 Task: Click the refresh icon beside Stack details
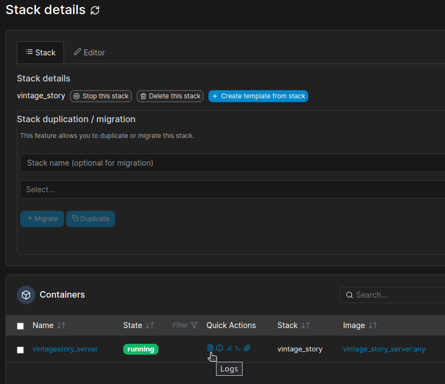(95, 10)
